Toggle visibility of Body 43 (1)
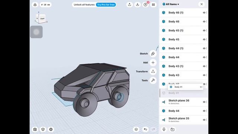 point(204,66)
